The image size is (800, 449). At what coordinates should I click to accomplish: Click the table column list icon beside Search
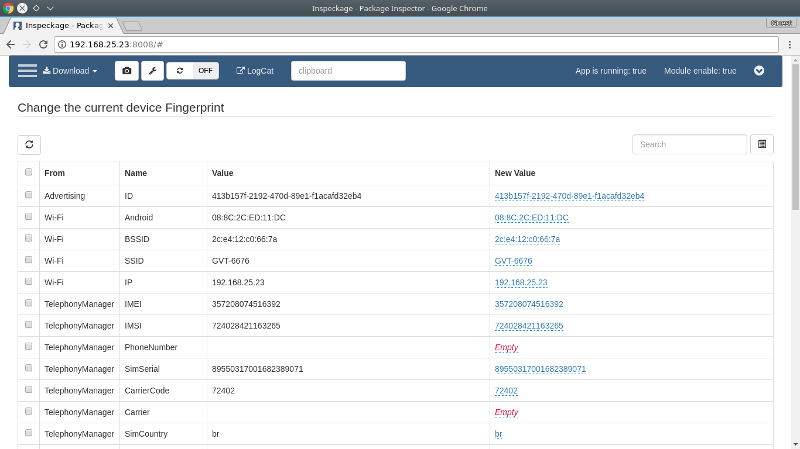(762, 144)
